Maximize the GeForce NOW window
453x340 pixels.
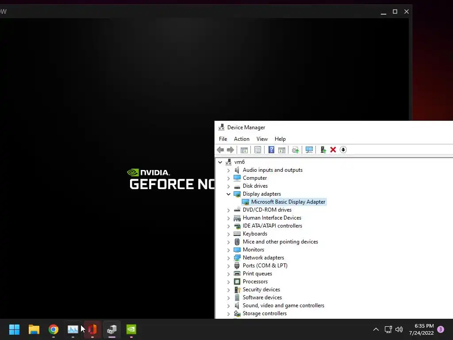[x=395, y=12]
